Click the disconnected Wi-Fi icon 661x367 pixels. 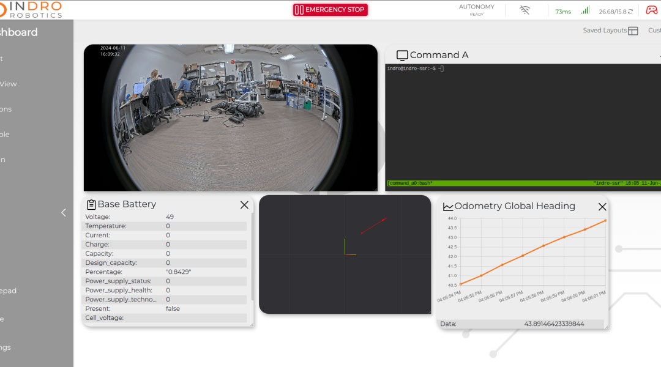(524, 10)
